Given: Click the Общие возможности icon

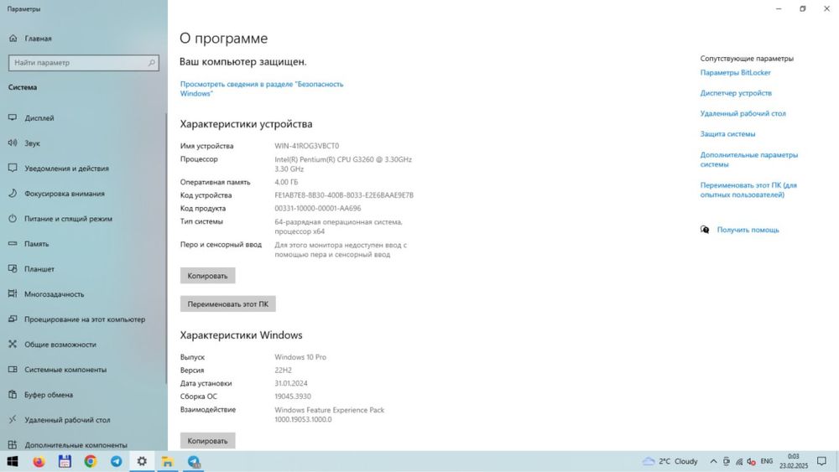Looking at the screenshot, I should (13, 345).
